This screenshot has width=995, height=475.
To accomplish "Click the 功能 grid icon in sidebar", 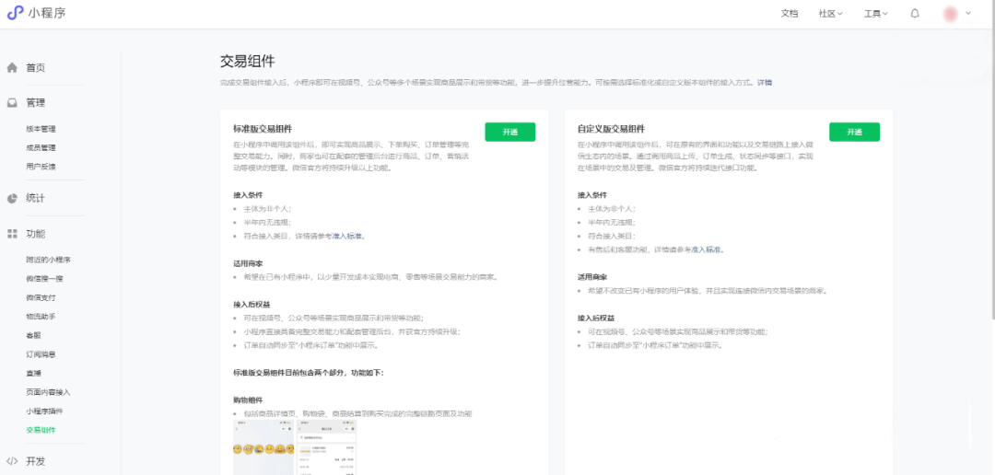I will coord(13,234).
